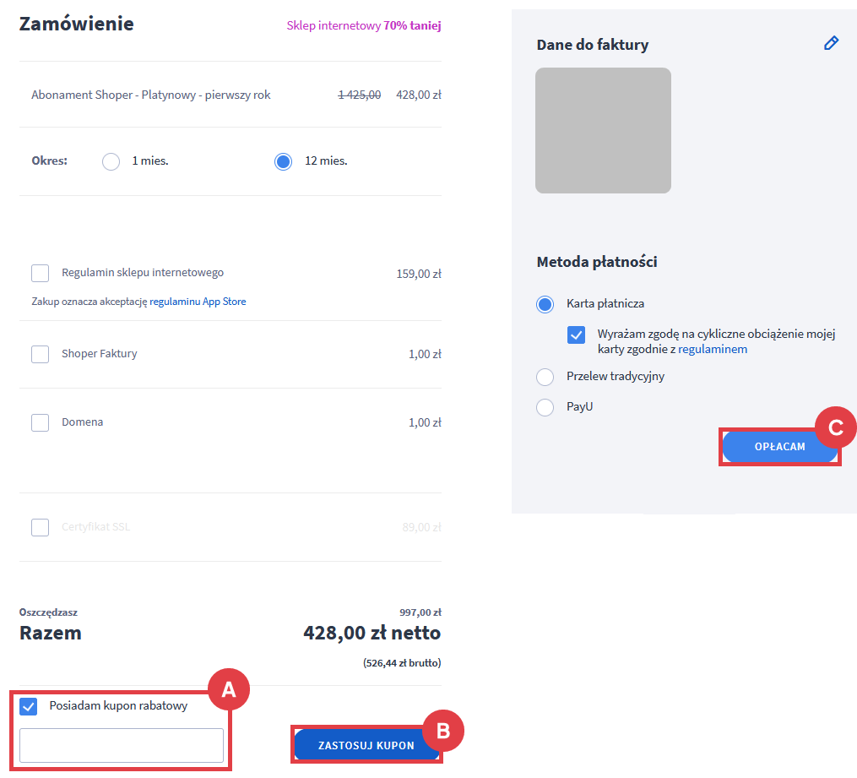Image resolution: width=857 pixels, height=778 pixels.
Task: Toggle recurring card charge consent checkbox
Action: click(576, 335)
